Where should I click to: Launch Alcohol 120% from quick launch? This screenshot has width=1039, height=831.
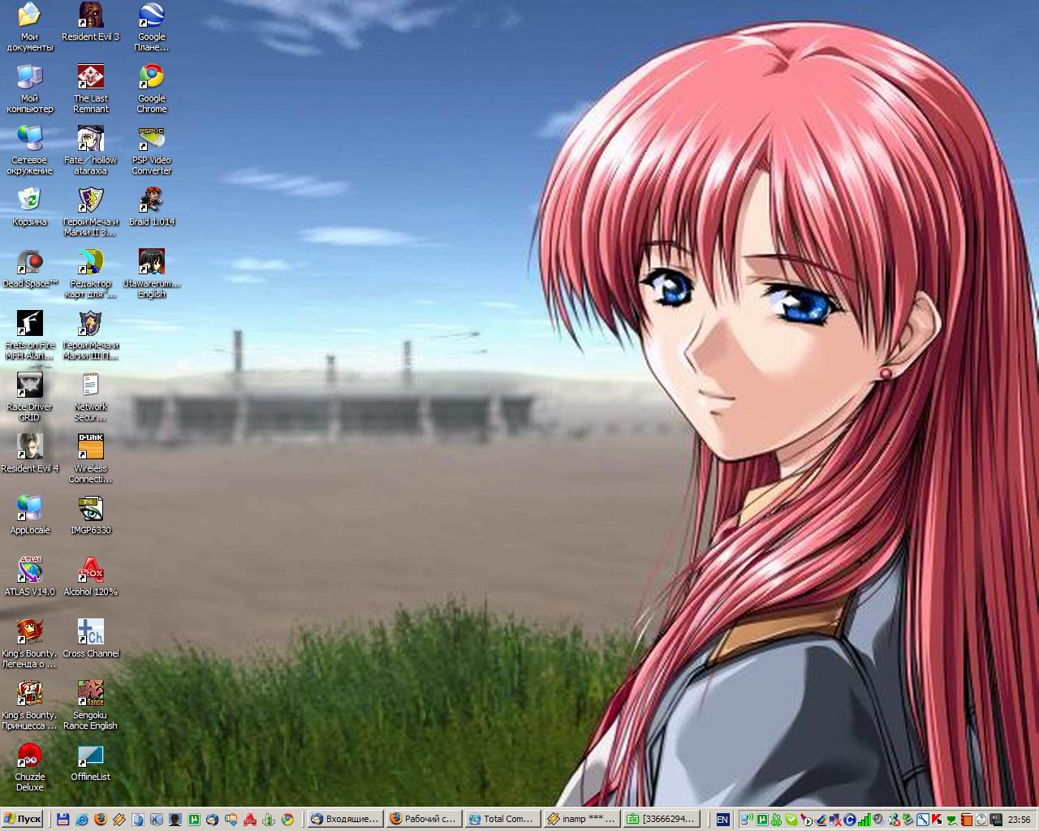click(250, 820)
